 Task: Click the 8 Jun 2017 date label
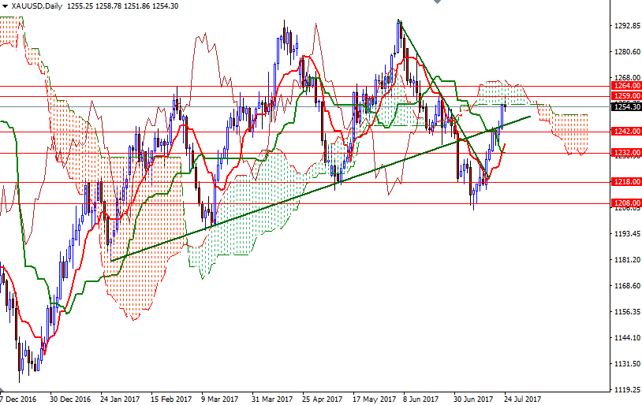[420, 399]
